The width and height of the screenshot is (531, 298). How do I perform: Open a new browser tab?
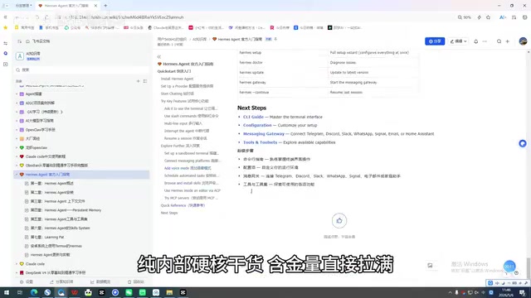pyautogui.click(x=105, y=6)
